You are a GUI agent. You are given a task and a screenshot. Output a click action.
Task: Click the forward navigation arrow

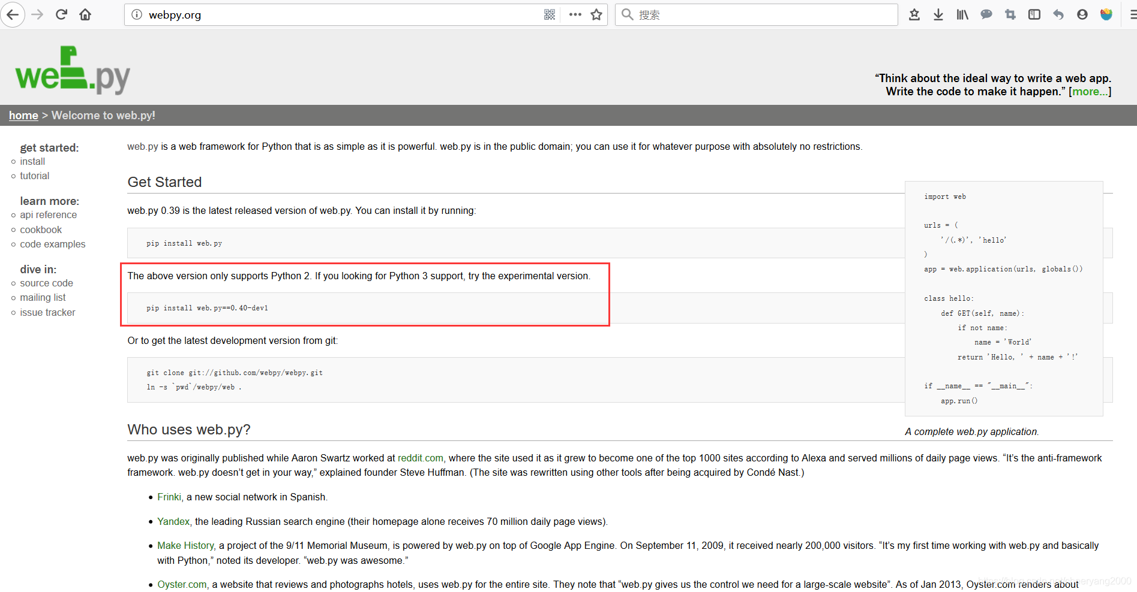[37, 14]
